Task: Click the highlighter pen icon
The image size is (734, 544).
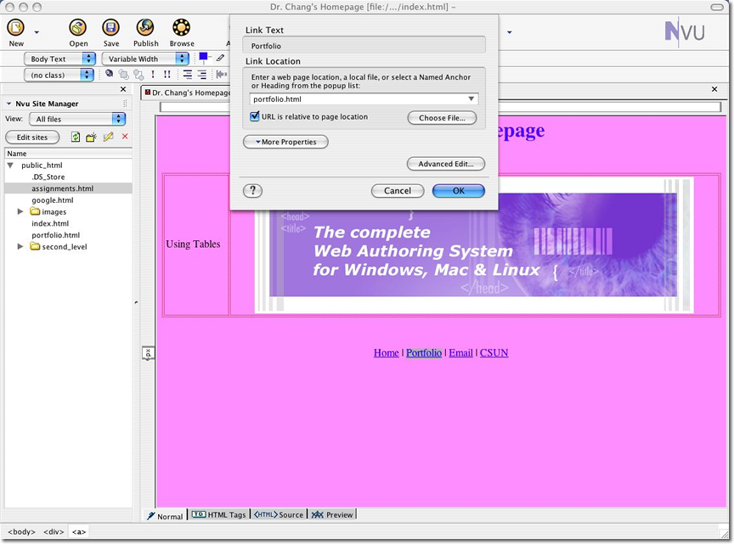Action: [220, 58]
